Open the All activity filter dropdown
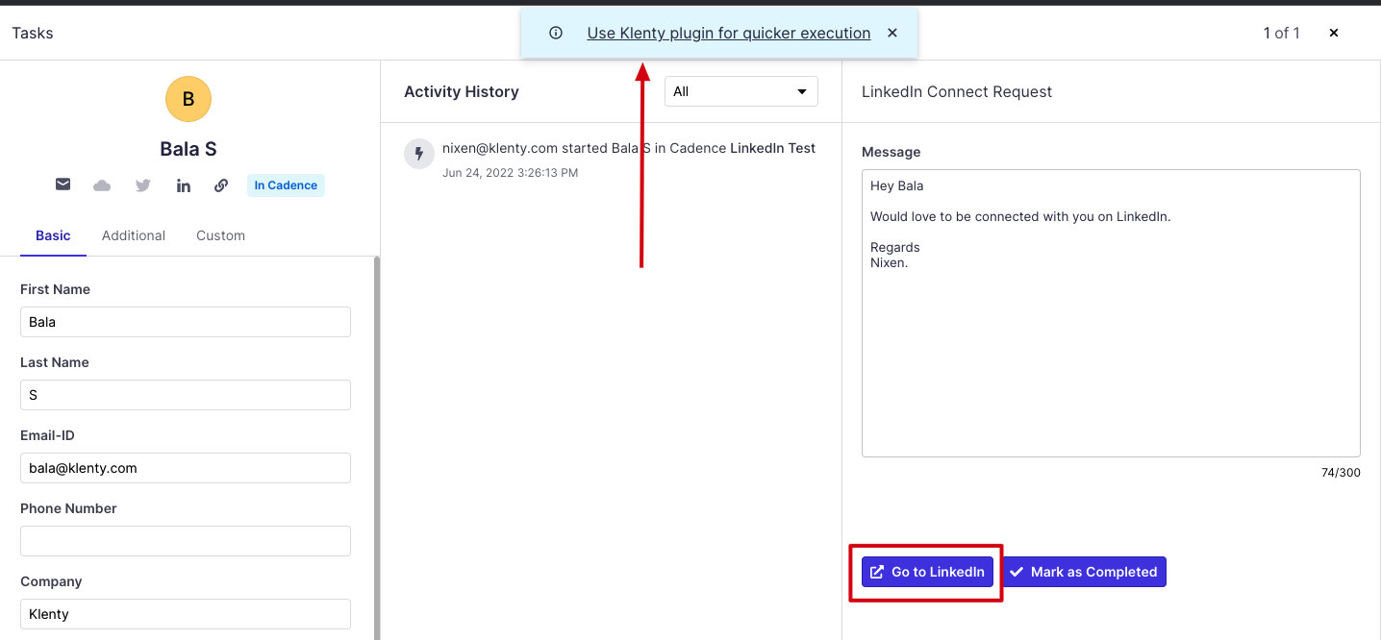This screenshot has width=1381, height=640. point(741,91)
